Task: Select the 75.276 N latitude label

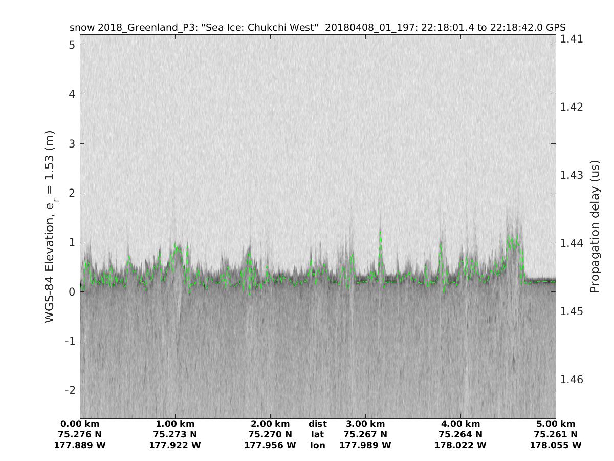Action: (80, 435)
